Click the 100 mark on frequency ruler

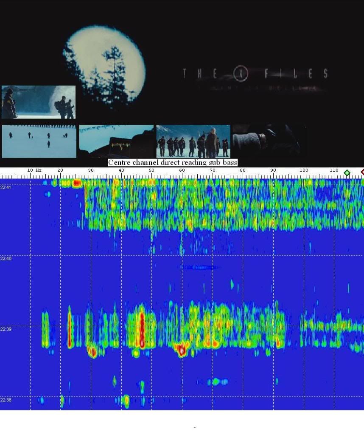coord(304,170)
